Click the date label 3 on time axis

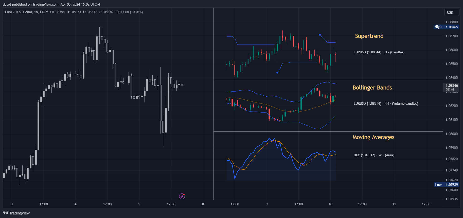pyautogui.click(x=12, y=204)
